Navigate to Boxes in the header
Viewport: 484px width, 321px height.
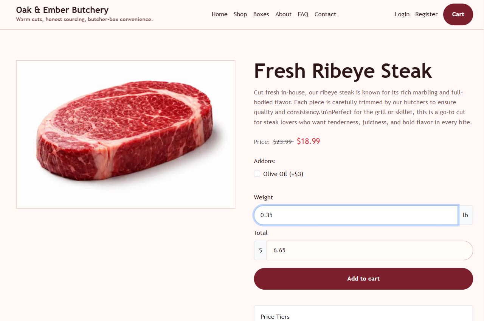[x=261, y=14]
